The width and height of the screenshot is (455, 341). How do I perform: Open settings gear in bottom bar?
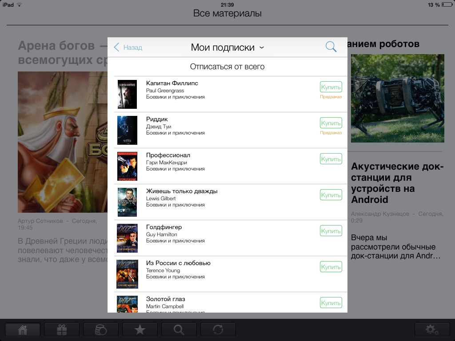click(432, 329)
